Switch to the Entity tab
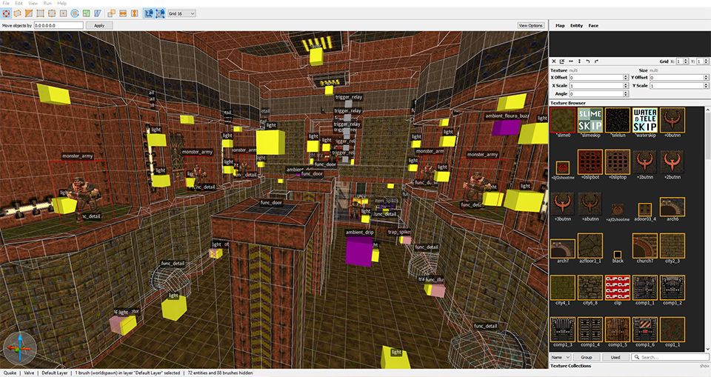 (576, 25)
